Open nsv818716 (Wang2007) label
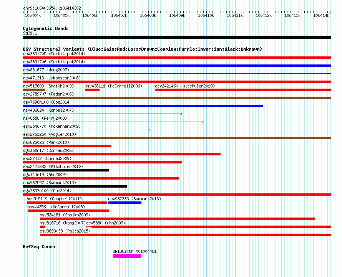The image size is (342, 277). (63, 223)
